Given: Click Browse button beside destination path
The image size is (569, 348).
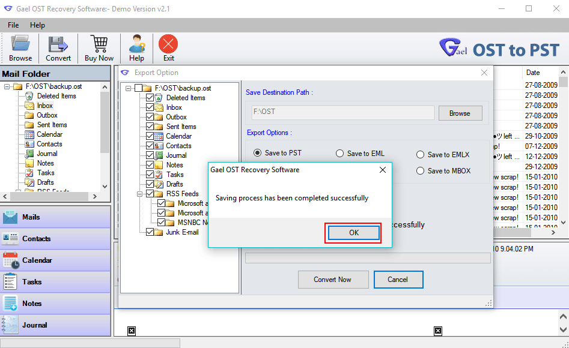Looking at the screenshot, I should point(460,113).
